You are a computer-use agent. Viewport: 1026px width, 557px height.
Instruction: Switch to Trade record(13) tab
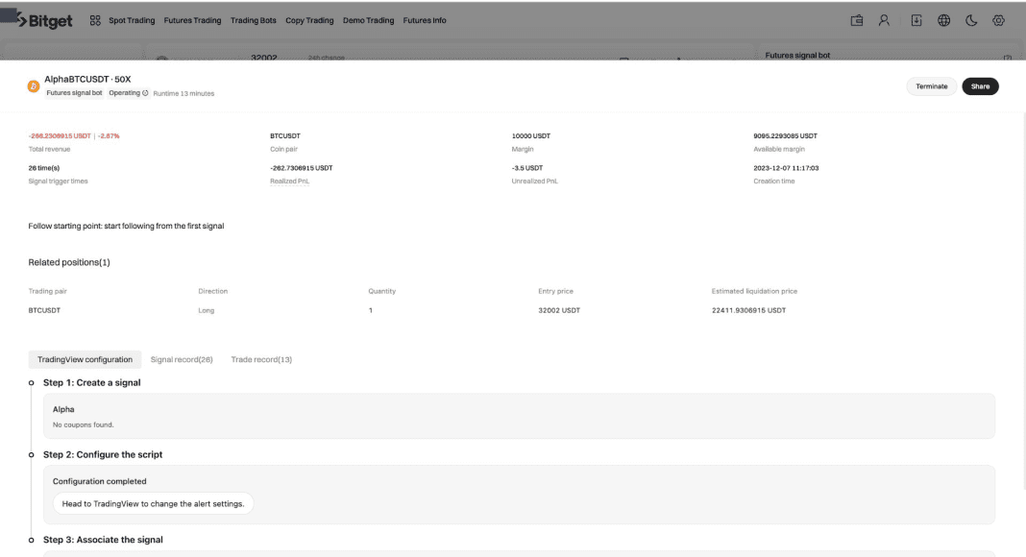click(x=261, y=359)
